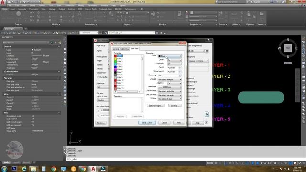Click the new drawing tab plus icon
This screenshot has width=306, height=172.
tap(25, 29)
